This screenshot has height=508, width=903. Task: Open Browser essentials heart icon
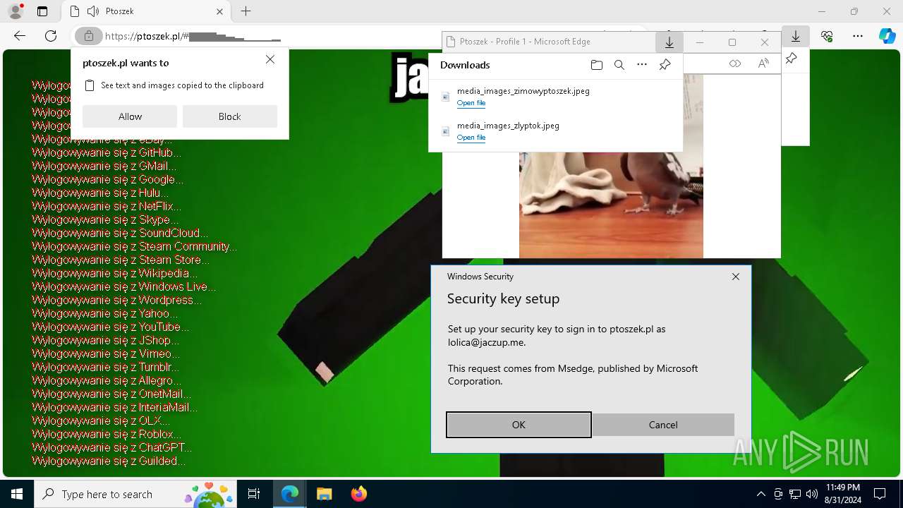coord(827,36)
